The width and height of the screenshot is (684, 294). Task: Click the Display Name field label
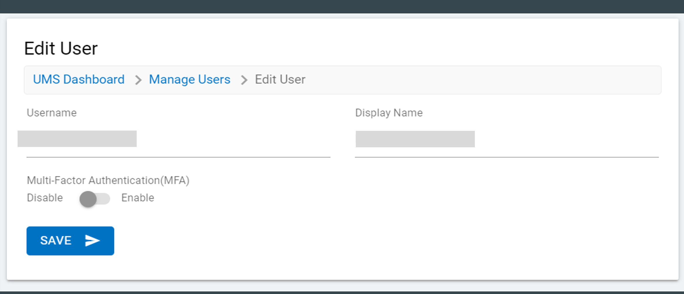tap(389, 113)
